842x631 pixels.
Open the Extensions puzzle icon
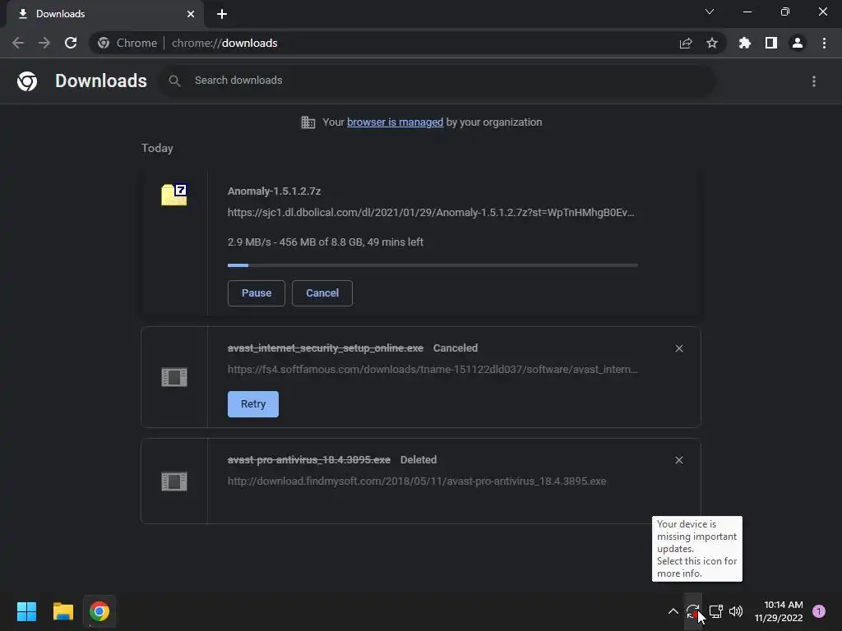(745, 43)
